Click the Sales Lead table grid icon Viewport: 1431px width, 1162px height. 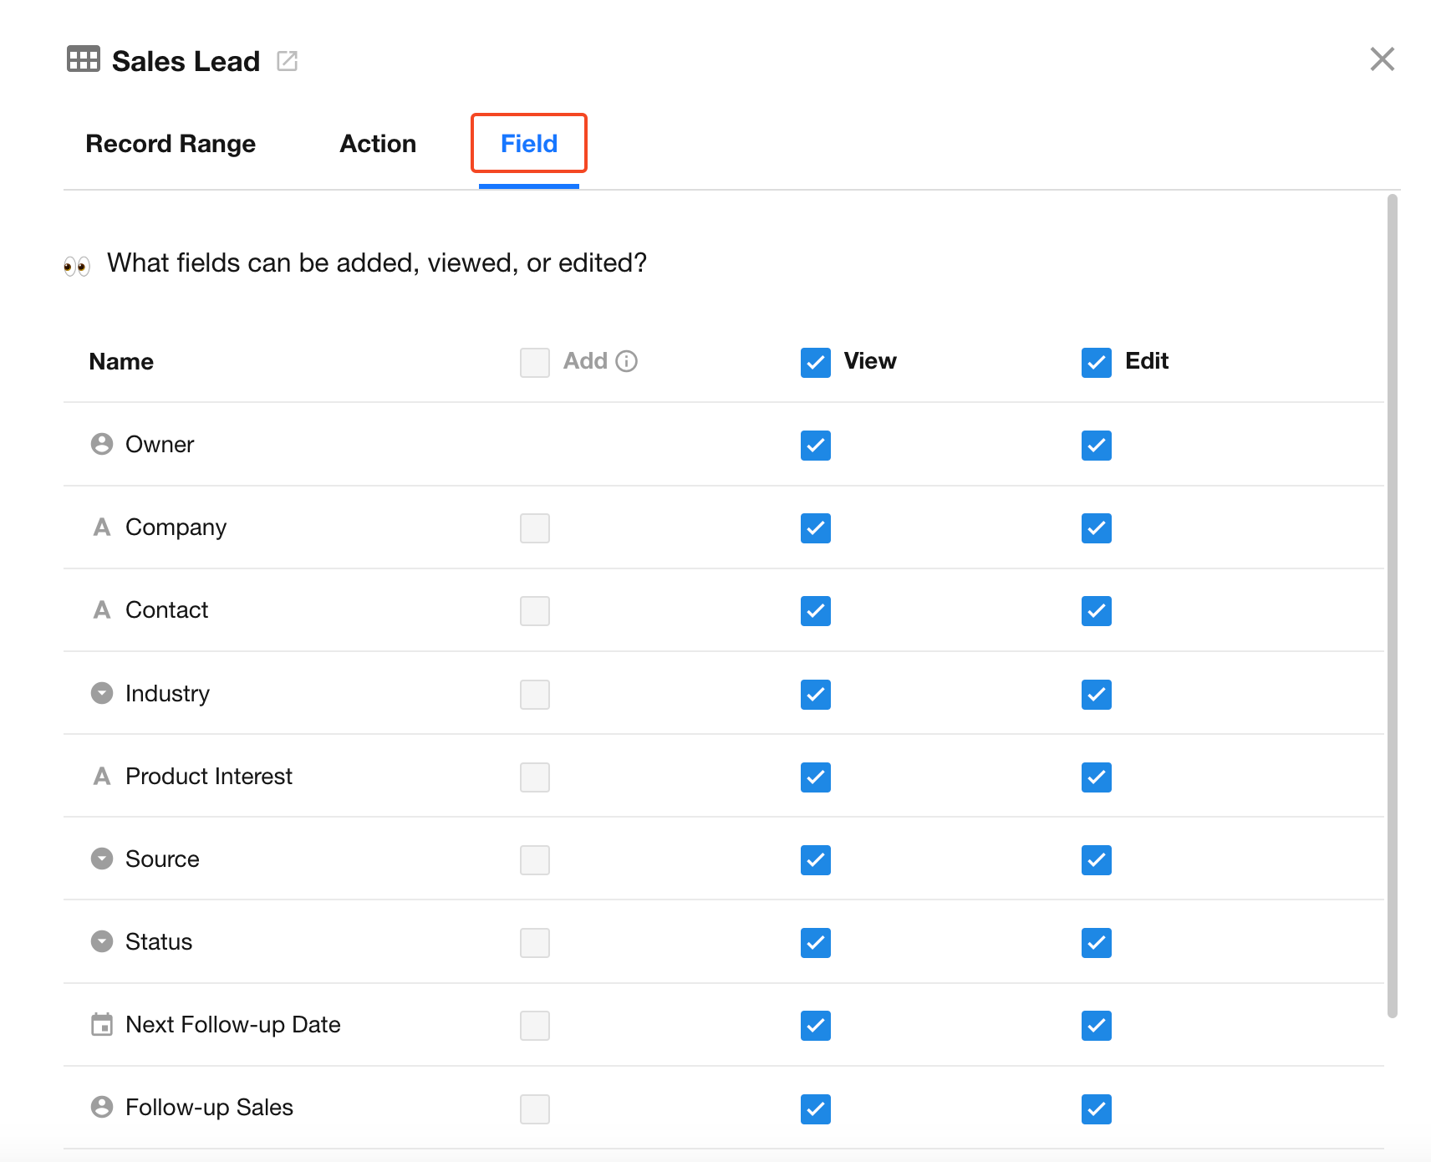point(84,59)
